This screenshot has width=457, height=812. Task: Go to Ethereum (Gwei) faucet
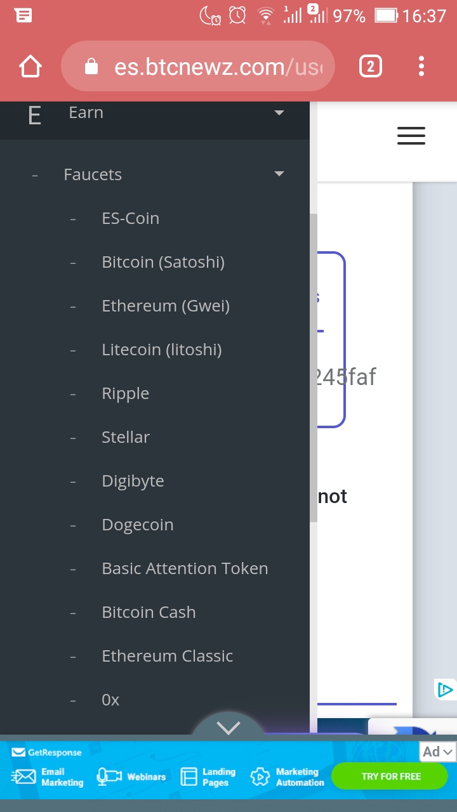pos(166,306)
